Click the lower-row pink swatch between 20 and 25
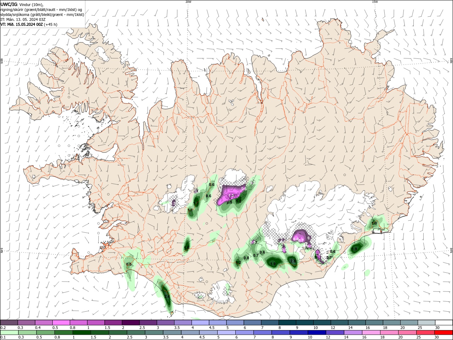This screenshot has height=340, width=453. coord(407,333)
